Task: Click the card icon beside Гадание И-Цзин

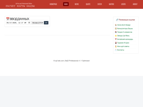Action: pos(116,43)
